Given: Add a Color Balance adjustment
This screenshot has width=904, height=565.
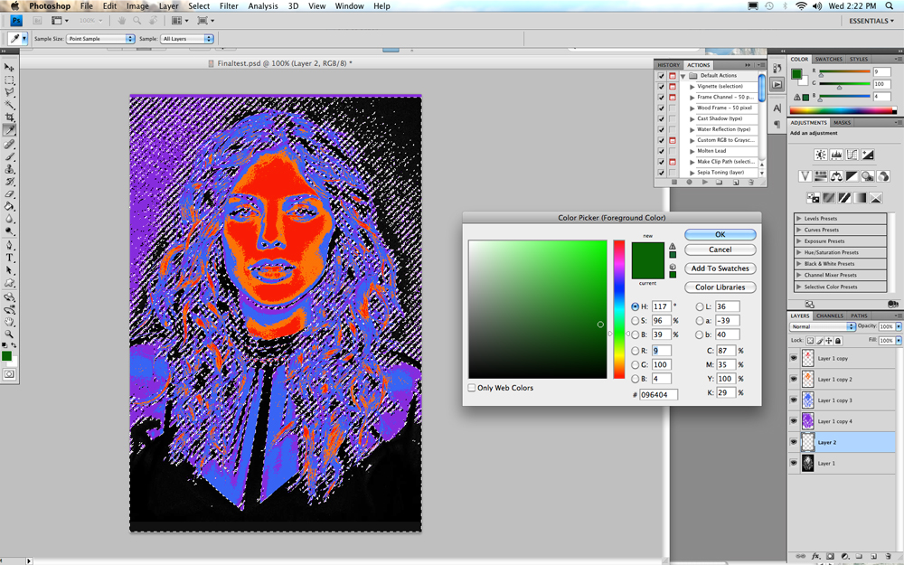Looking at the screenshot, I should [836, 176].
